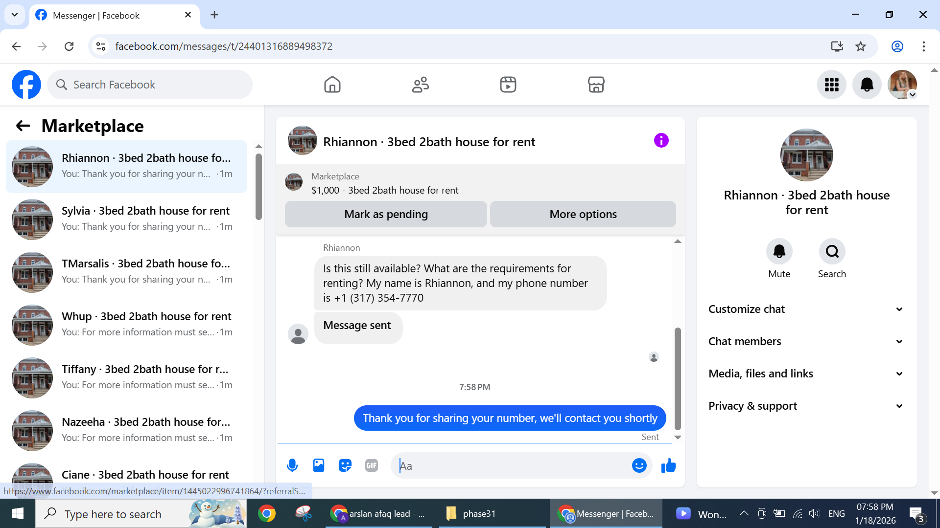This screenshot has width=940, height=528.
Task: Expand Chat members section
Action: pyautogui.click(x=806, y=341)
